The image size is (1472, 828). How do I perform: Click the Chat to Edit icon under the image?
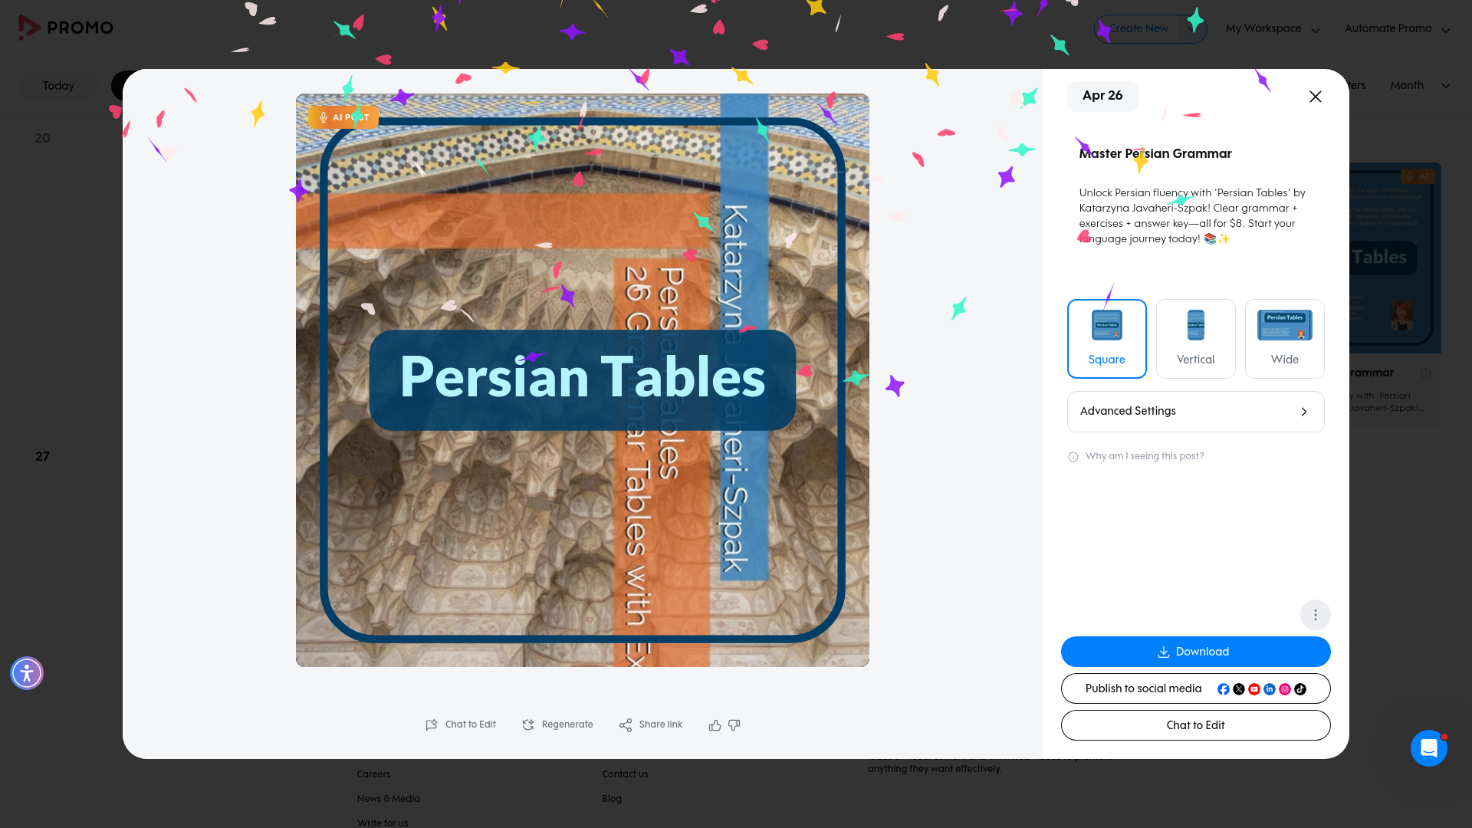(432, 725)
